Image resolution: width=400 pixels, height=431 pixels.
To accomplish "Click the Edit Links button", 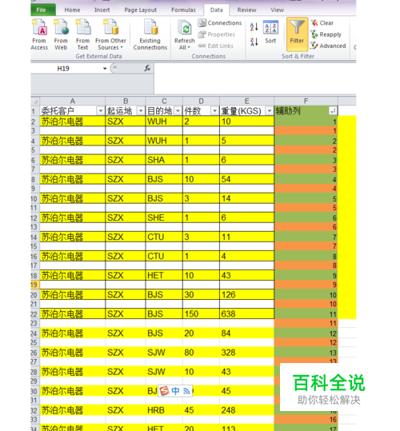I will [216, 46].
